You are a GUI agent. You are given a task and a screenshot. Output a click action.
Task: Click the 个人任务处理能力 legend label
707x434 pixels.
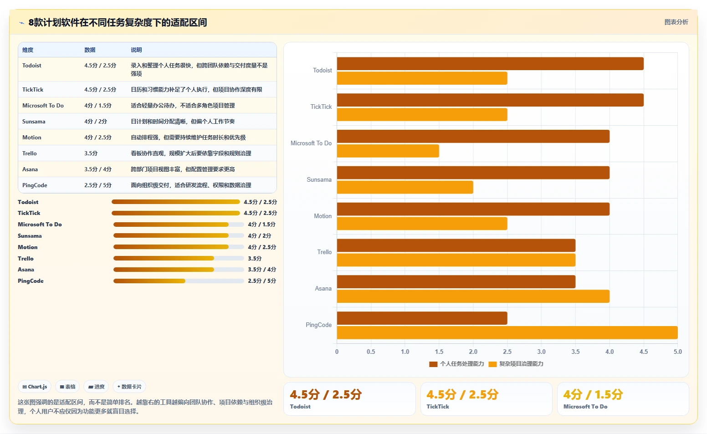coord(462,364)
